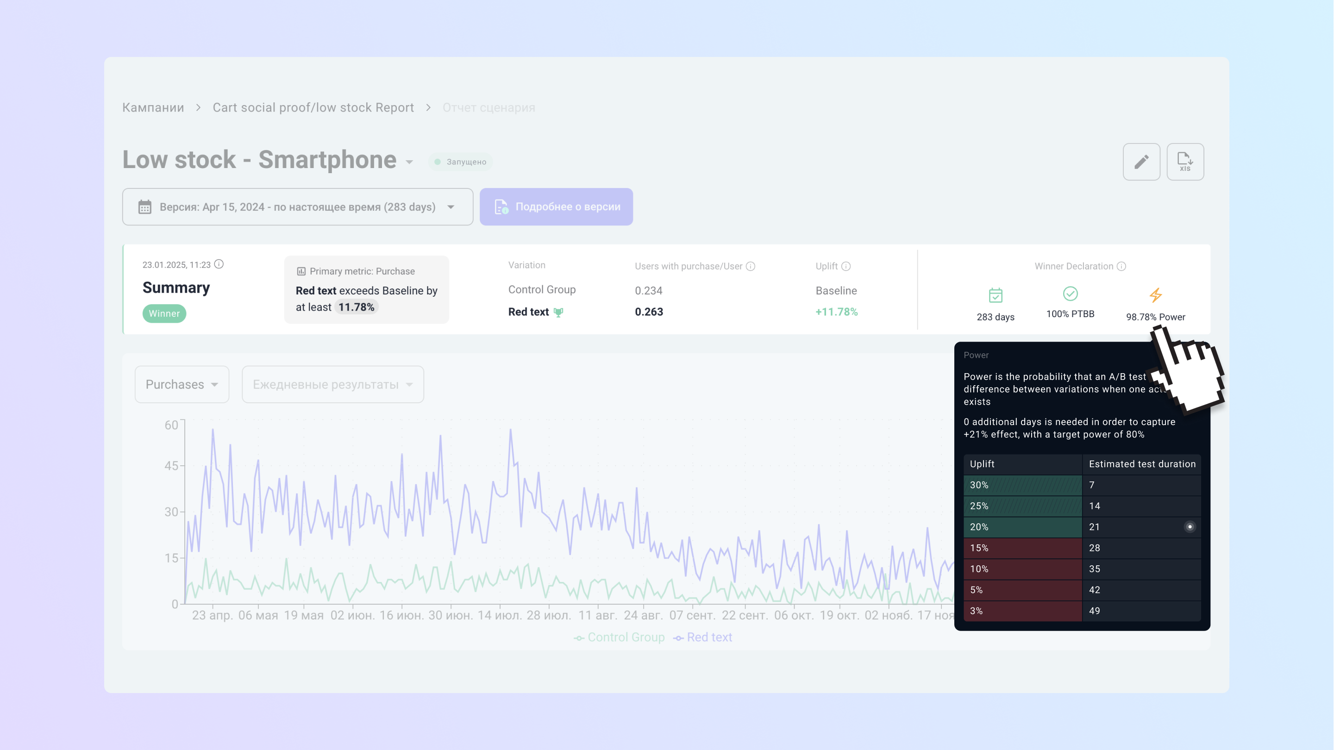
Task: Click the Uplift column info icon
Action: tap(845, 266)
